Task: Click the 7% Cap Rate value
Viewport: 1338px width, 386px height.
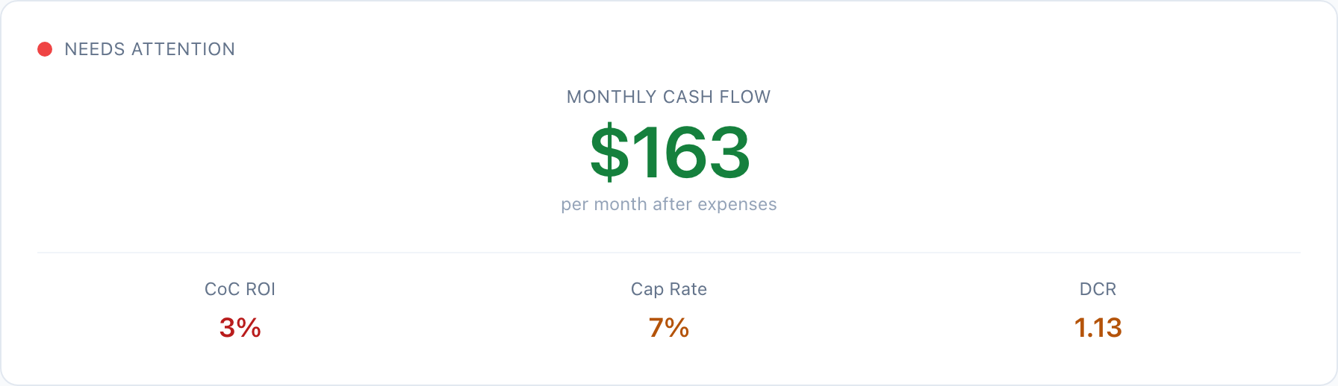Action: pos(668,328)
